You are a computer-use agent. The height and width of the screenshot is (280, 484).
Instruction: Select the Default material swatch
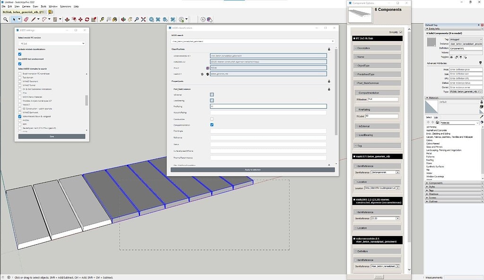click(x=432, y=107)
